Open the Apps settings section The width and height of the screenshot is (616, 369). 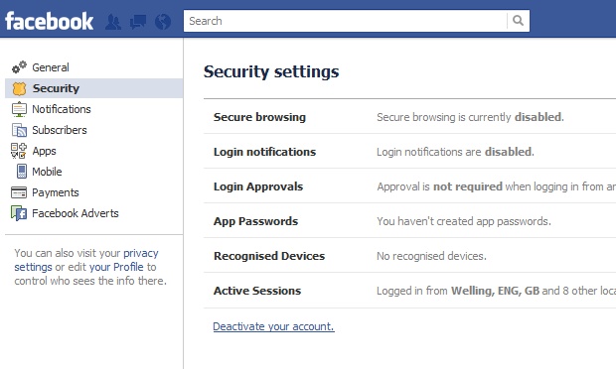pyautogui.click(x=44, y=151)
